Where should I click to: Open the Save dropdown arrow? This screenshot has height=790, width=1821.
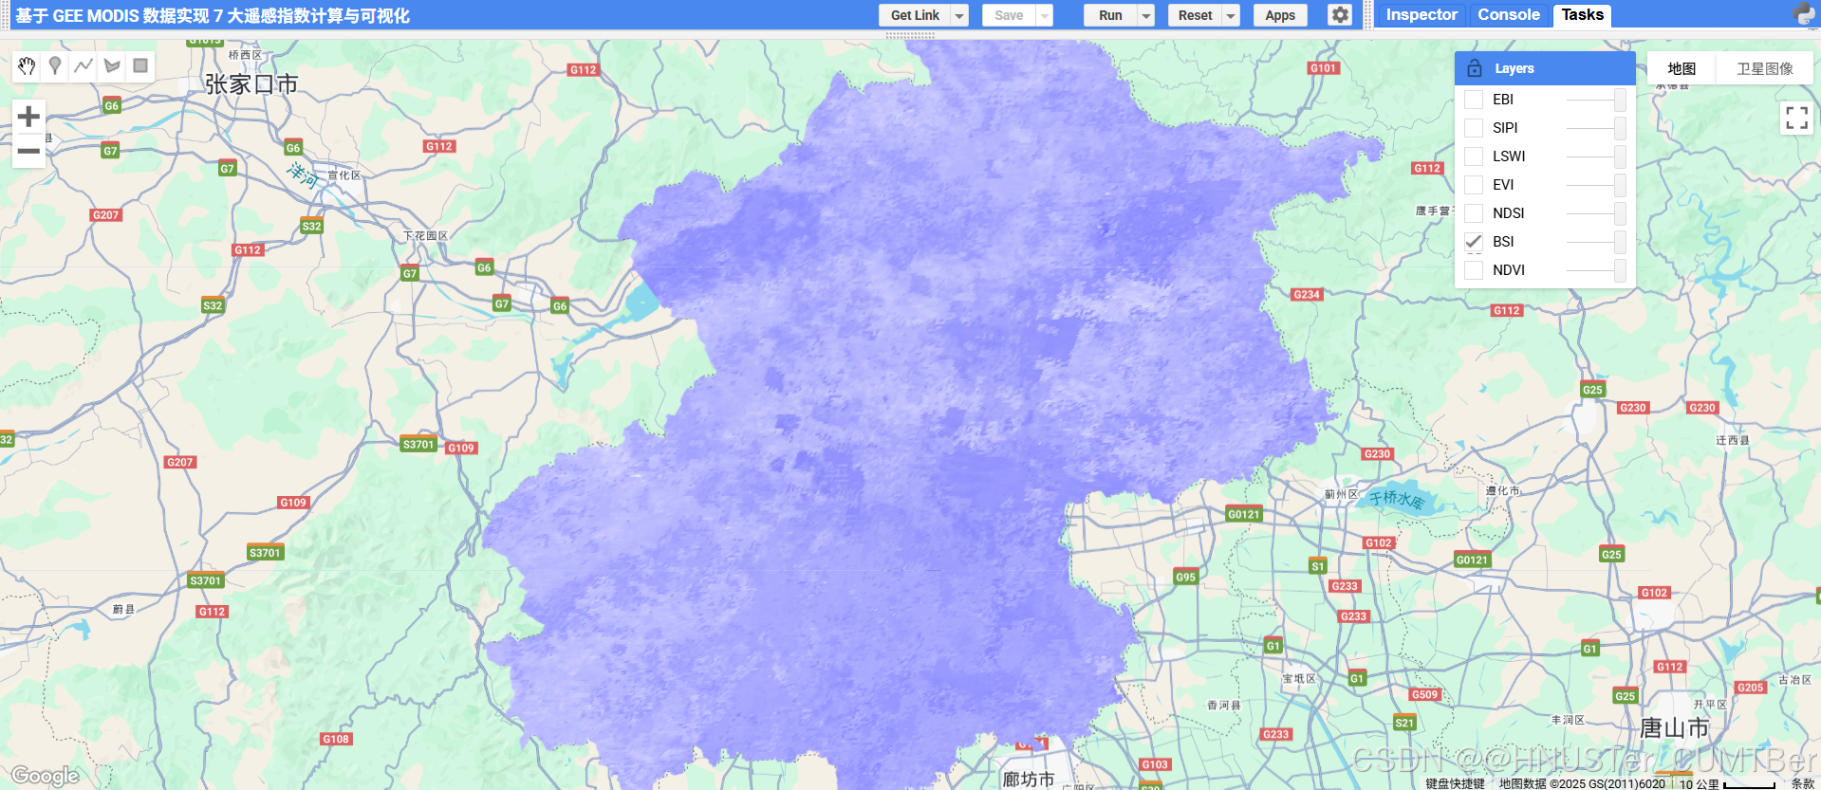click(x=1045, y=15)
